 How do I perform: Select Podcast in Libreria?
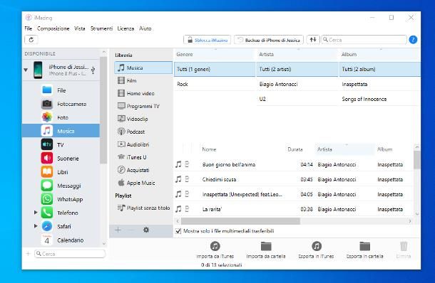tap(143, 132)
